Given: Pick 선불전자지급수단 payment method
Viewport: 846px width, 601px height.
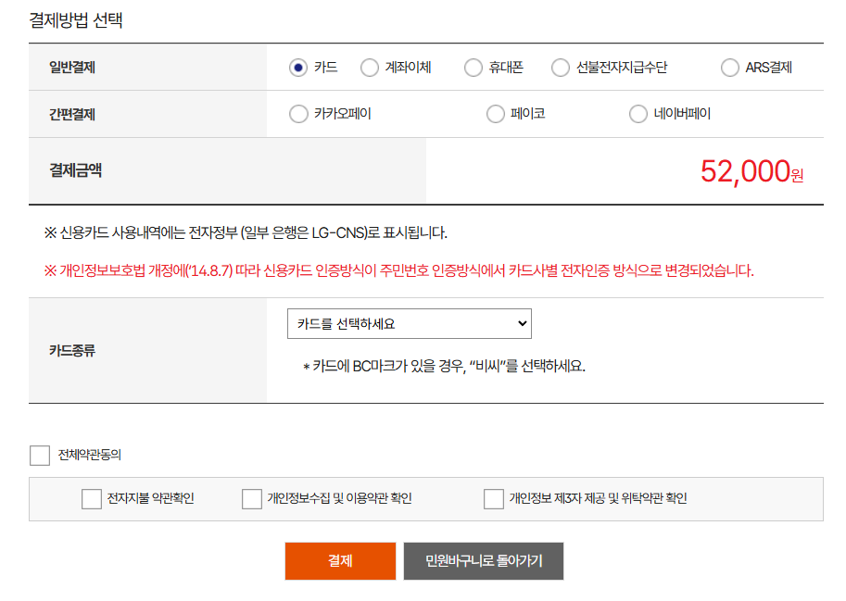Looking at the screenshot, I should pyautogui.click(x=560, y=68).
